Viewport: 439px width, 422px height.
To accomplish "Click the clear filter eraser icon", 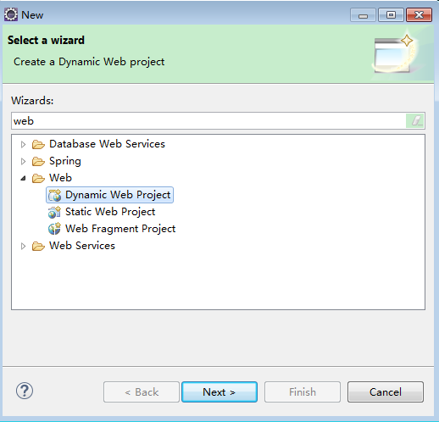I will (415, 121).
